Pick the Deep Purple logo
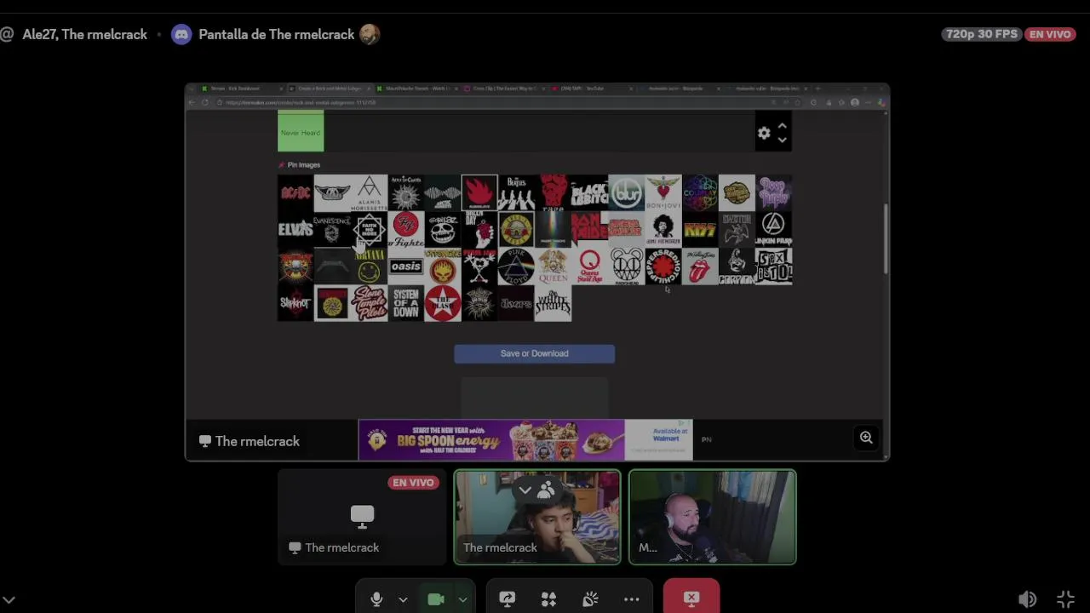Image resolution: width=1090 pixels, height=613 pixels. pyautogui.click(x=773, y=193)
